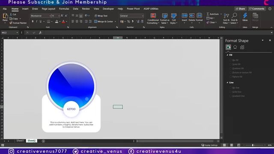
Task: Click the Comments button
Action: (257, 9)
